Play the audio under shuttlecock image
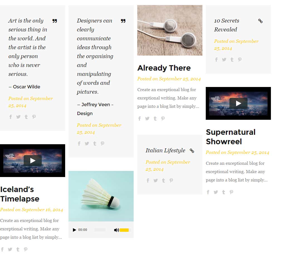The image size is (284, 259). [74, 230]
